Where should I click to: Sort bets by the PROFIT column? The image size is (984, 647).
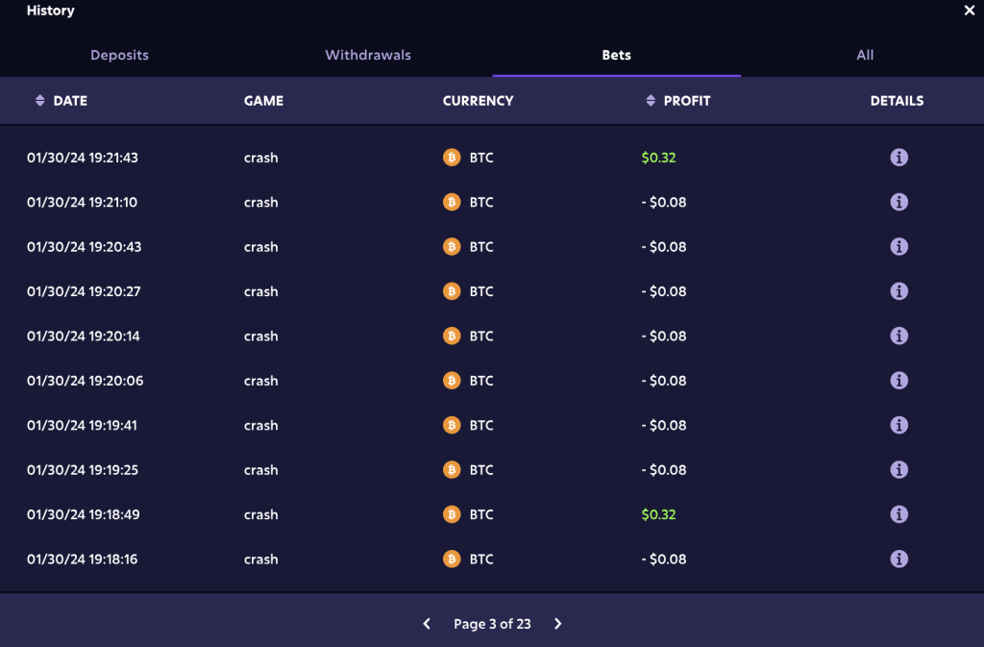[677, 100]
